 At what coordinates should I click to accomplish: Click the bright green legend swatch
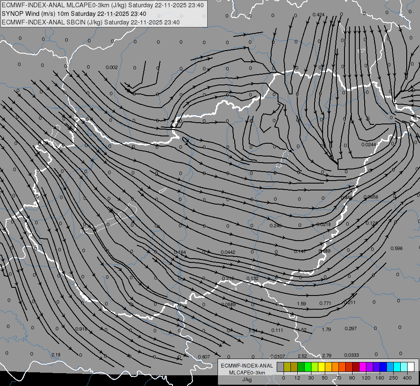click(308, 367)
